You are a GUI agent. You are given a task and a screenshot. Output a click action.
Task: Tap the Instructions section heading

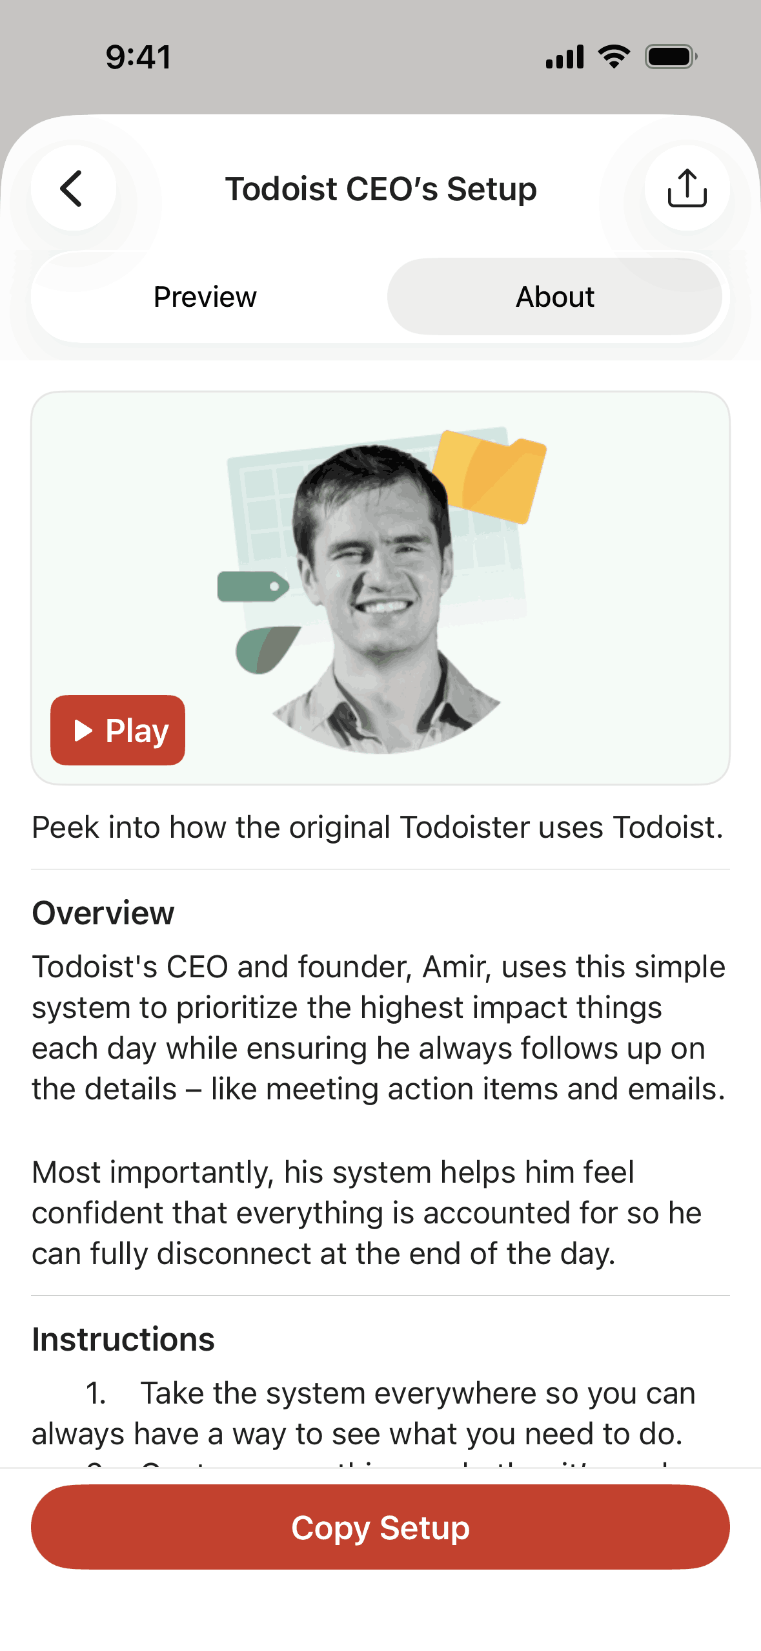click(x=123, y=1340)
